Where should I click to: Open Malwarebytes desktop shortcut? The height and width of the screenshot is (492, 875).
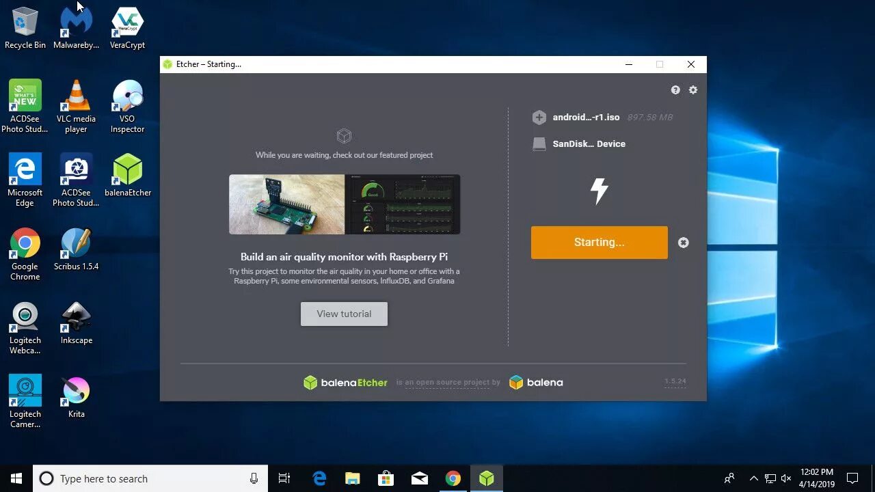point(77,29)
